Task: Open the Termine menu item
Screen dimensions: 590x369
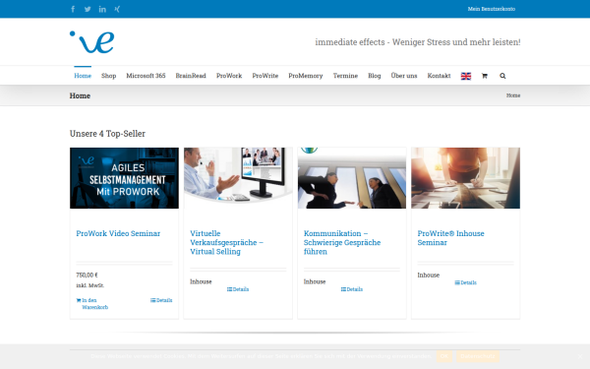Action: tap(345, 76)
